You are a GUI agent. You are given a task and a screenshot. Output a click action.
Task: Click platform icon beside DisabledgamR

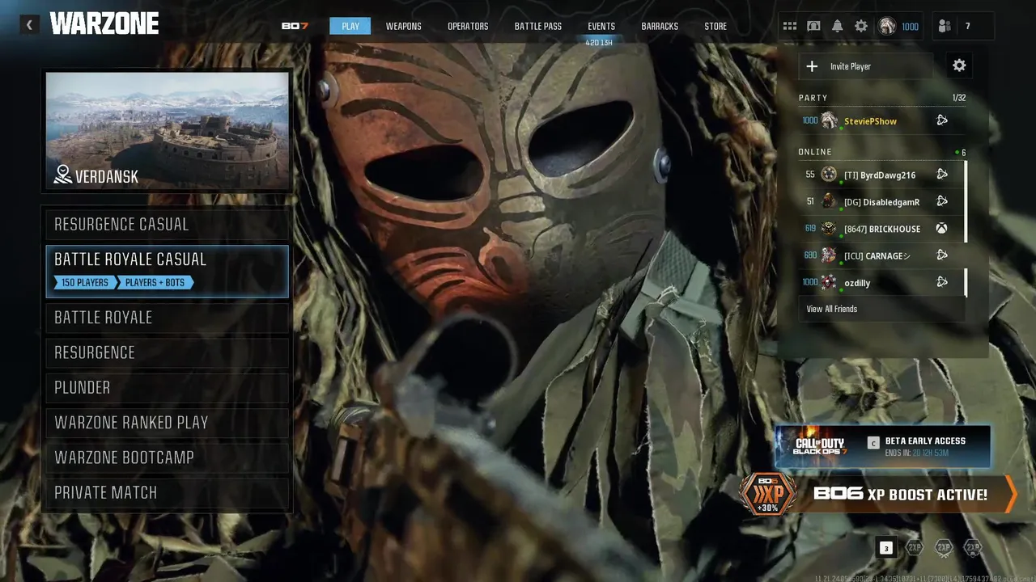(x=942, y=201)
